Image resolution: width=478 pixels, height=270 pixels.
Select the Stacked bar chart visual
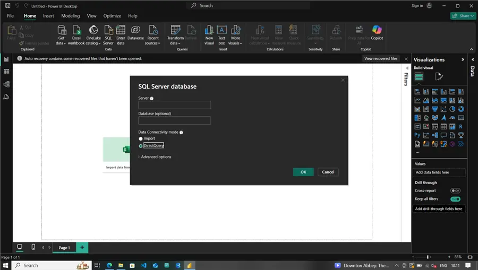[x=417, y=92]
